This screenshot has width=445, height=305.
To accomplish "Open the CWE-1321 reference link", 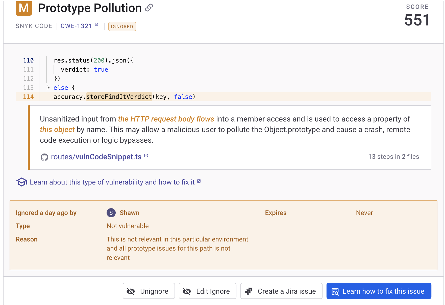I will tap(76, 26).
